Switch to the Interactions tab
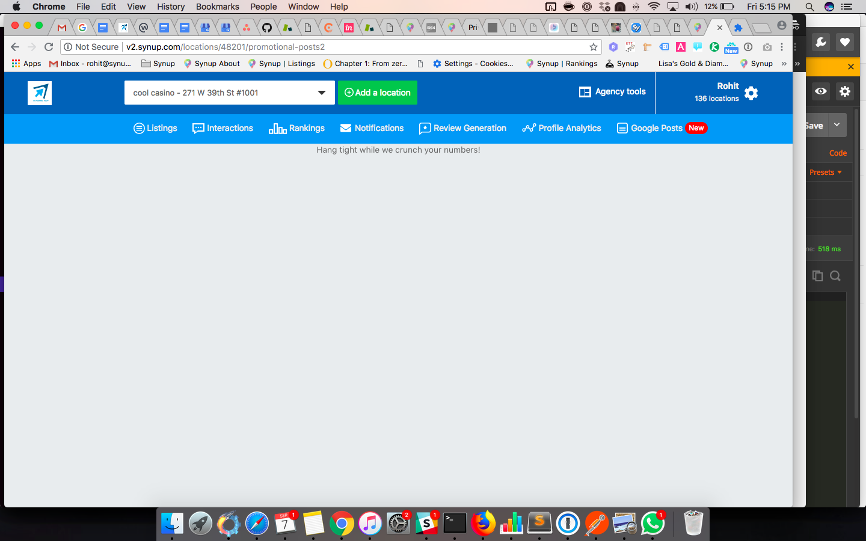 (223, 128)
